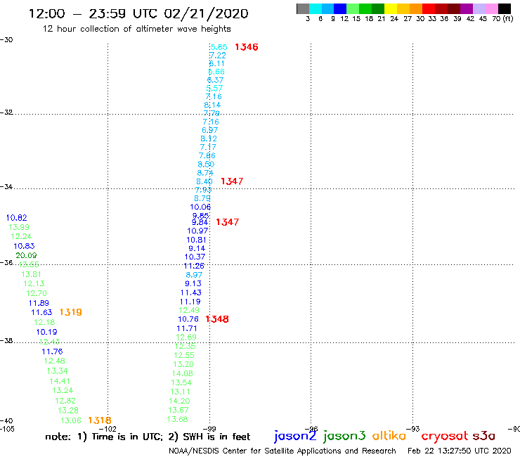Click the cyan swatch in the legend bar
The image size is (520, 457).
[x=316, y=8]
